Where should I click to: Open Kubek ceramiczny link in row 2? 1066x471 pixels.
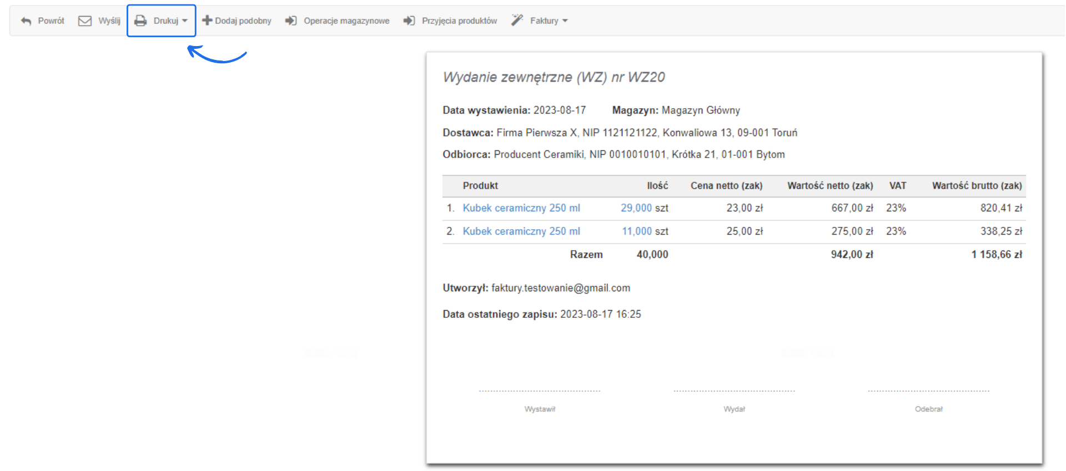tap(521, 231)
